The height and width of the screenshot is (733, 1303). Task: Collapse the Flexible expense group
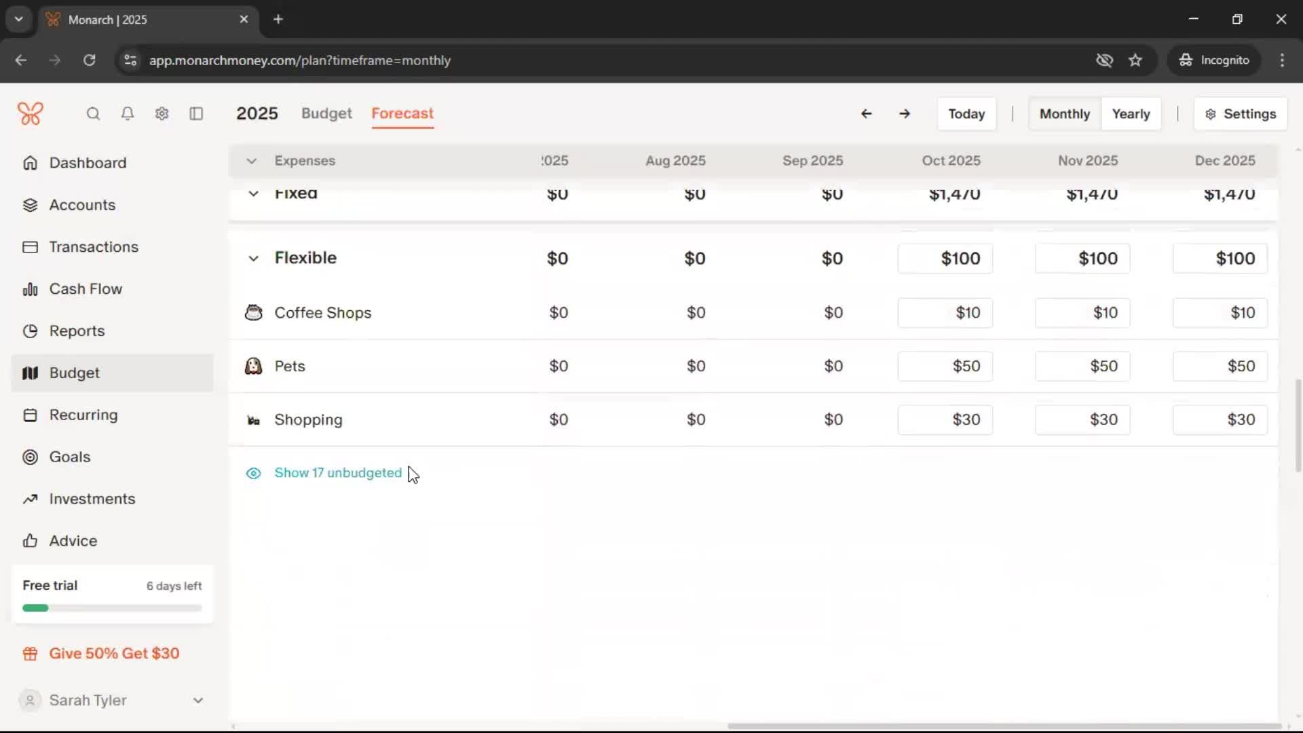253,259
